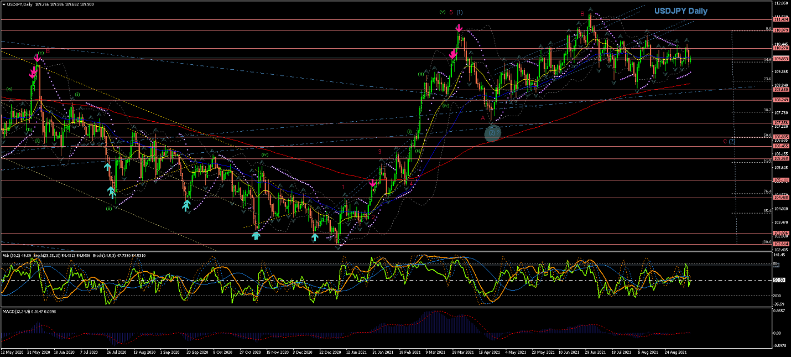Select the red wave A label at the April 2021 low

click(x=482, y=118)
